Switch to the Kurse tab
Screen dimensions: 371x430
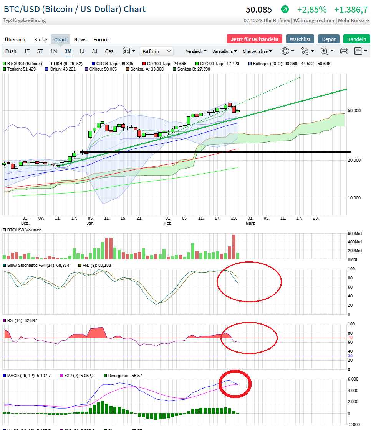click(41, 39)
